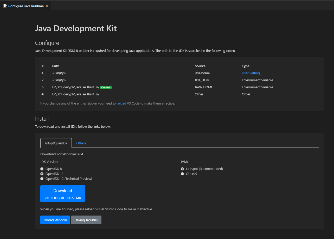
Task: Select the JAVA_HOME path D:\001_dev\jdk\java-se-8u41-ri\
Action: pyautogui.click(x=75, y=87)
